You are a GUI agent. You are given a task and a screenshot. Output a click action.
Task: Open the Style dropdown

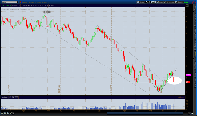160,2
